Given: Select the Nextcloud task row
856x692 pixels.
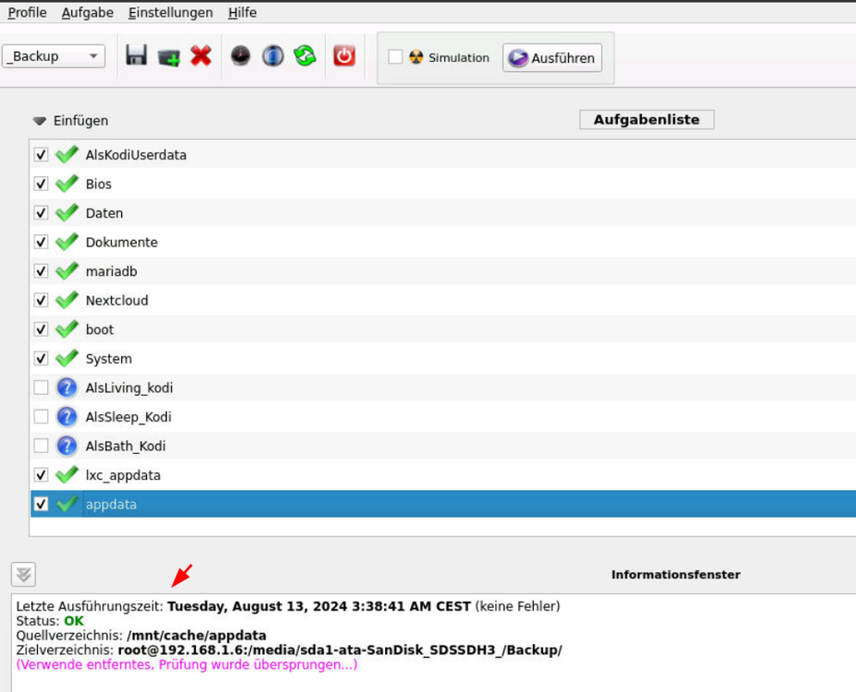Looking at the screenshot, I should point(442,300).
